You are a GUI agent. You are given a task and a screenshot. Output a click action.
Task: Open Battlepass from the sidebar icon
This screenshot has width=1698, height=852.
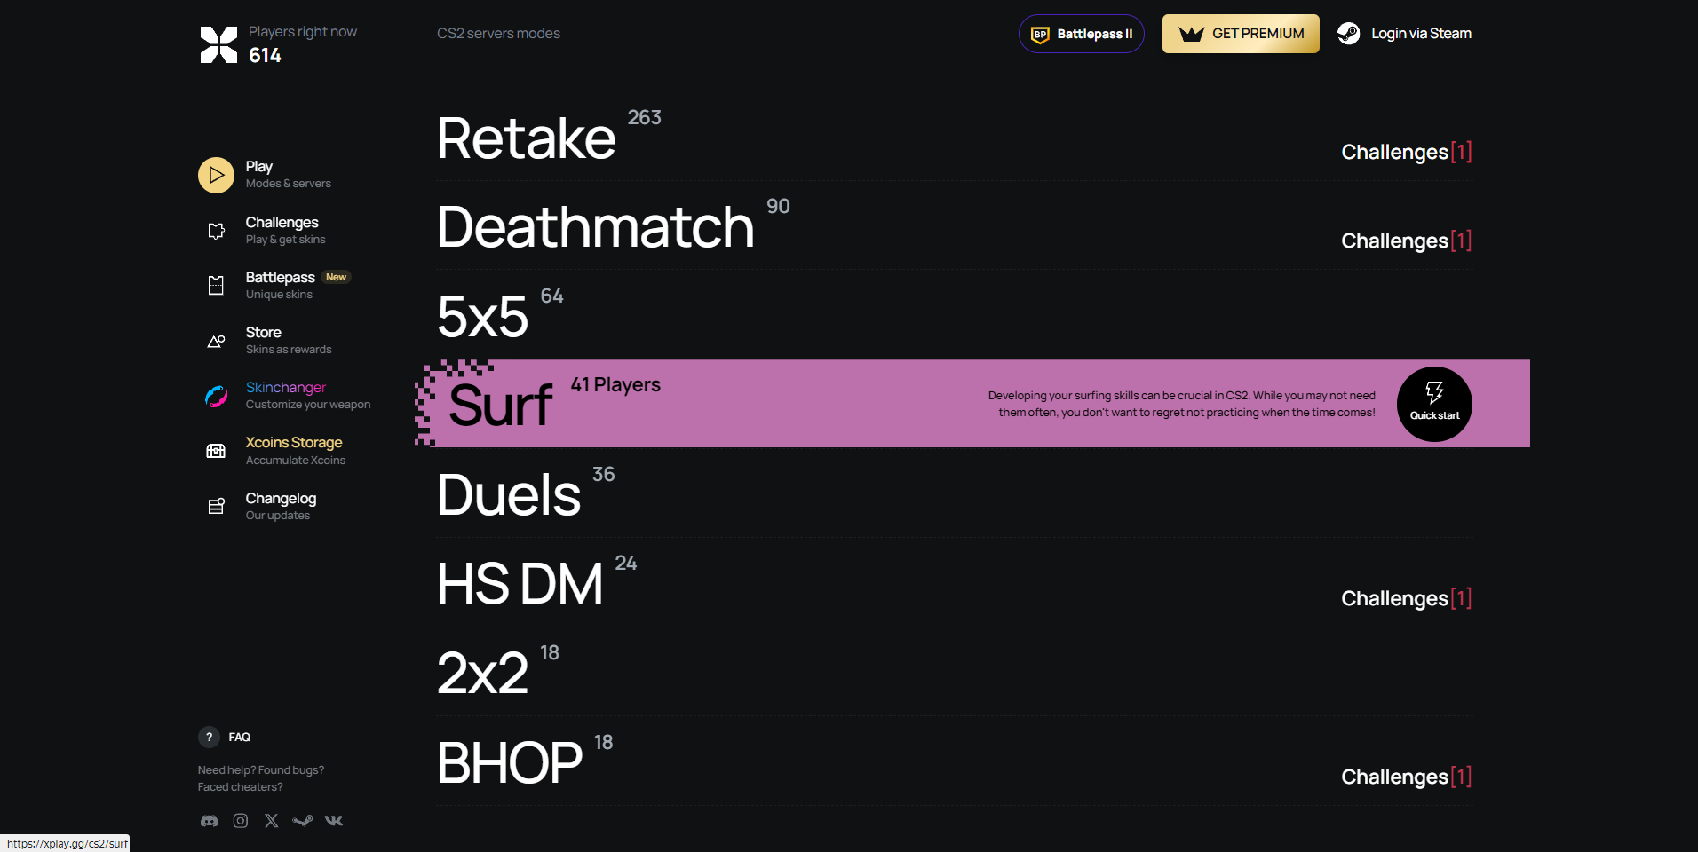click(x=216, y=285)
